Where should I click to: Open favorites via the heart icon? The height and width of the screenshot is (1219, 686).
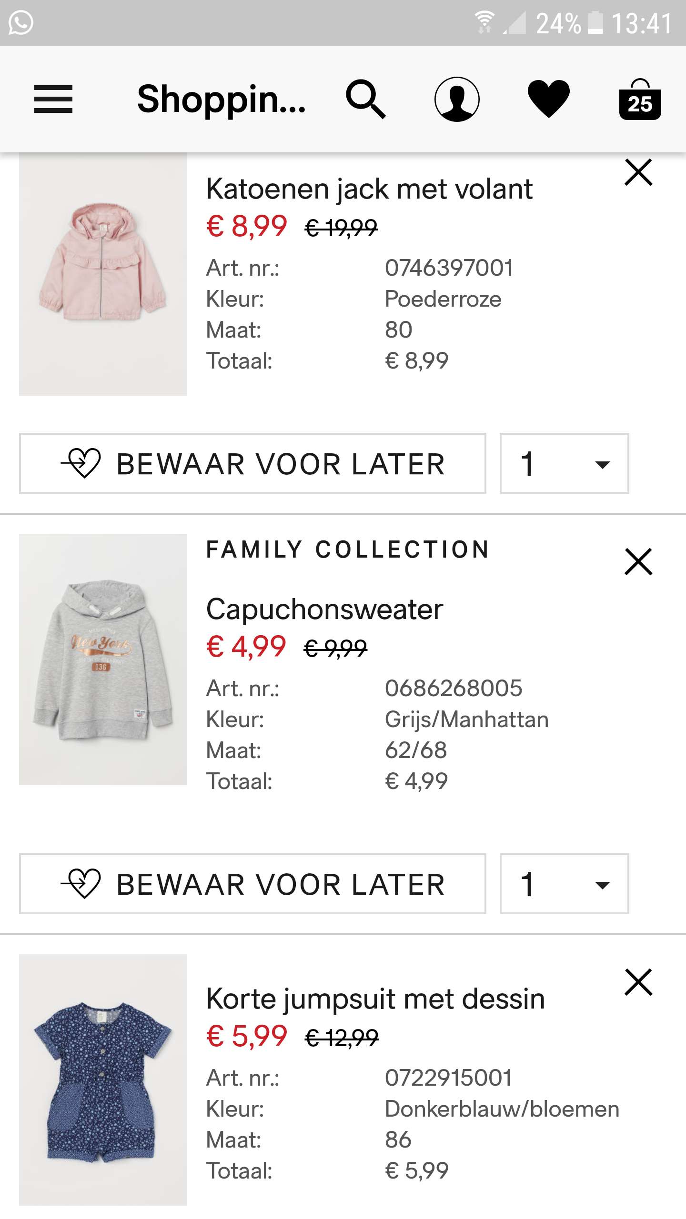pos(548,99)
